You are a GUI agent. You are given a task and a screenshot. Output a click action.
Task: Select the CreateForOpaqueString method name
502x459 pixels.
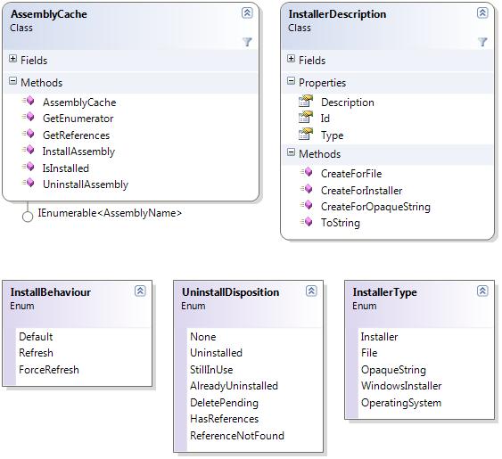pyautogui.click(x=376, y=207)
